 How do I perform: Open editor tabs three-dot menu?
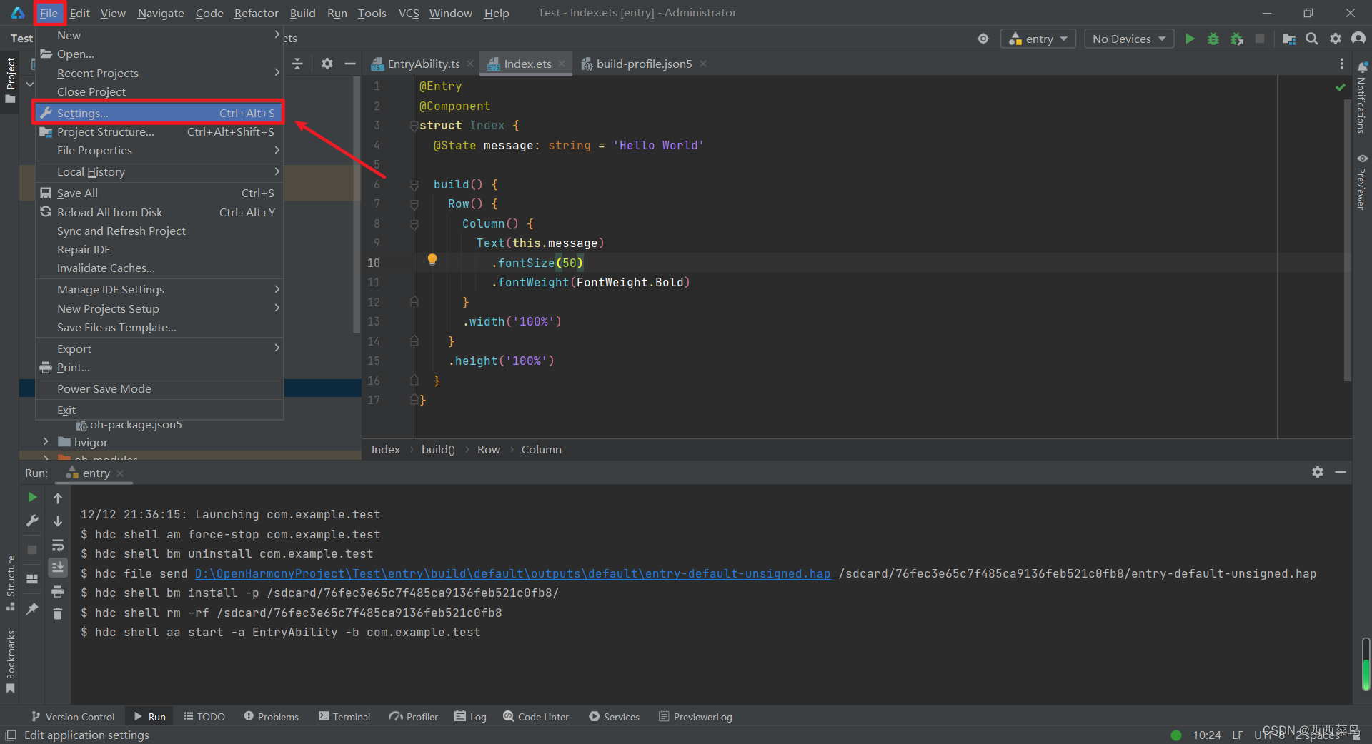(1342, 64)
